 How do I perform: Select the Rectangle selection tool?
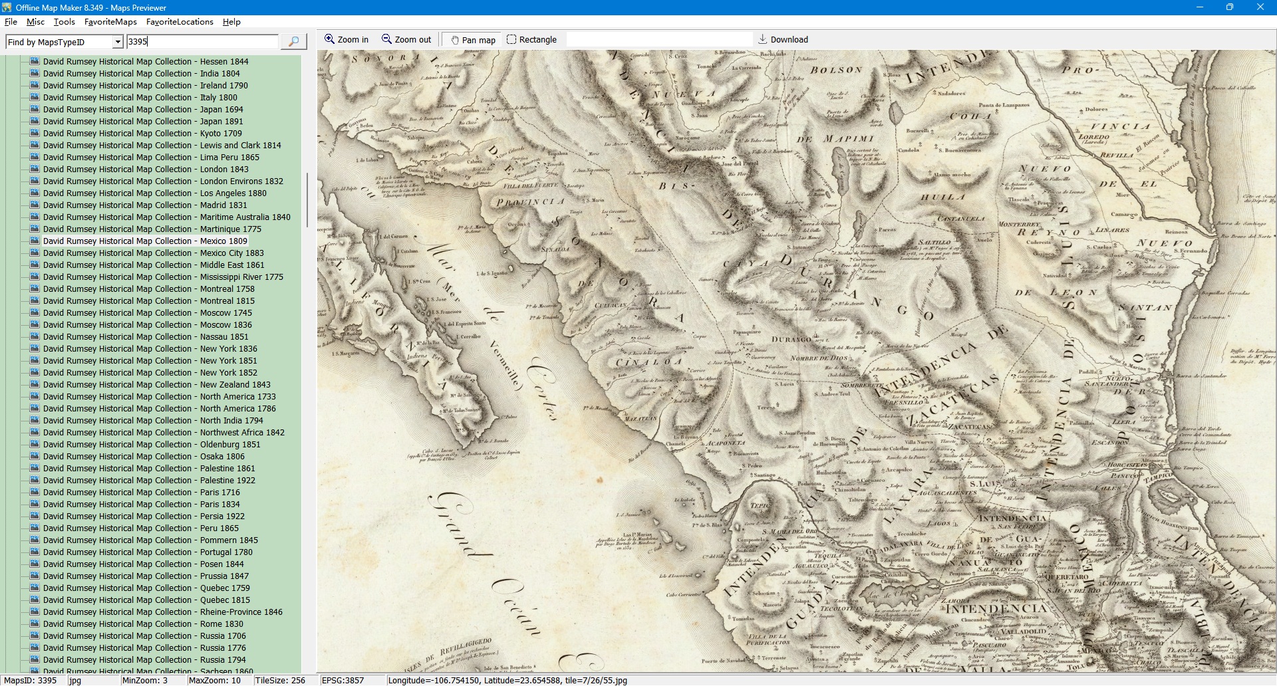(x=531, y=40)
